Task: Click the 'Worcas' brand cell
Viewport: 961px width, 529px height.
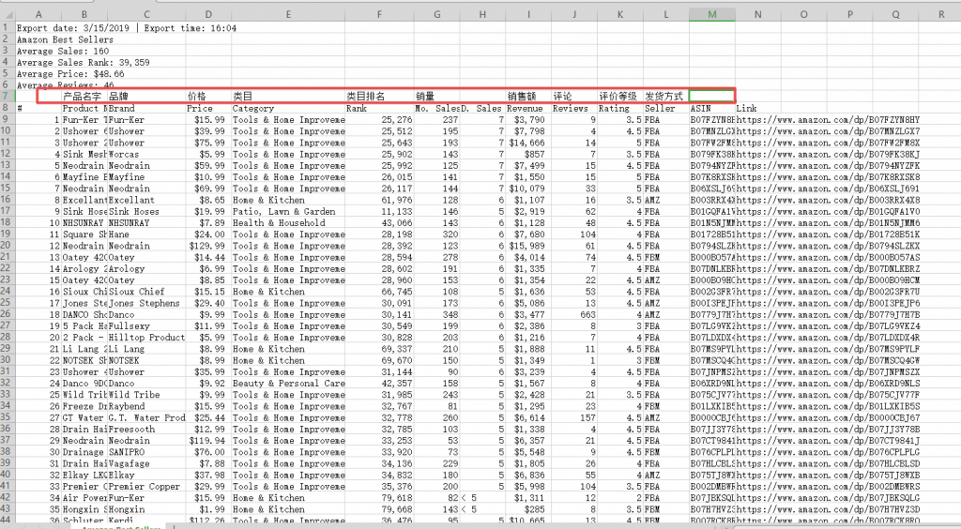Action: (x=147, y=154)
